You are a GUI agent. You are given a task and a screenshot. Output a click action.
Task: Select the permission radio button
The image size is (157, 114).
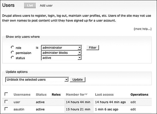point(12,52)
